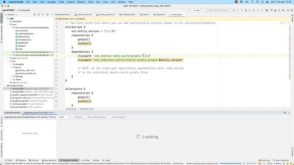This screenshot has width=294, height=165.
Task: Collapse the java folder
Action: tap(8, 24)
